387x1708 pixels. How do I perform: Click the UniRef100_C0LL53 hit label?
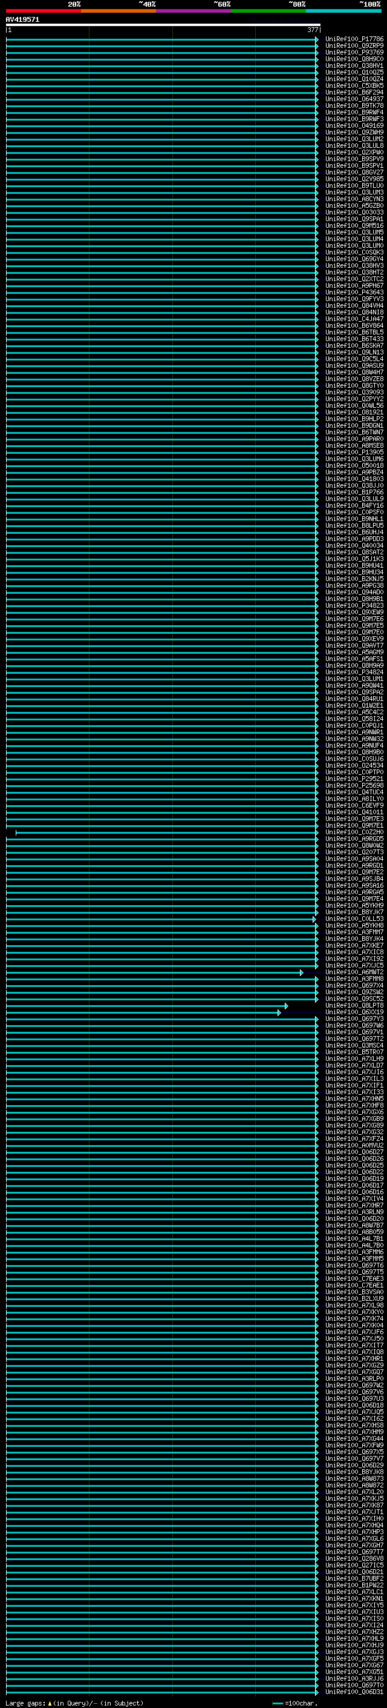354,919
